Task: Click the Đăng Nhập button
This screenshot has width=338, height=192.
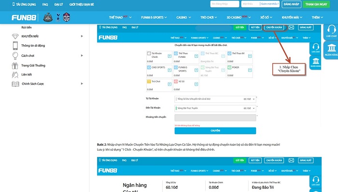Action: pyautogui.click(x=291, y=4)
